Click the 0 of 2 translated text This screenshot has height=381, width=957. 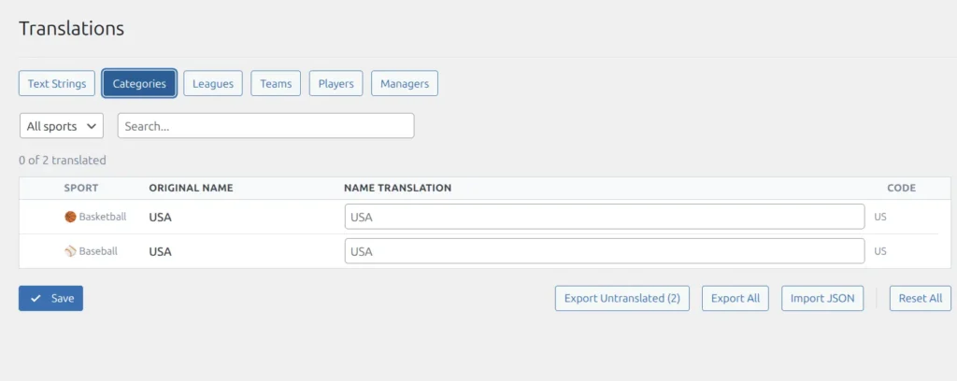[63, 161]
